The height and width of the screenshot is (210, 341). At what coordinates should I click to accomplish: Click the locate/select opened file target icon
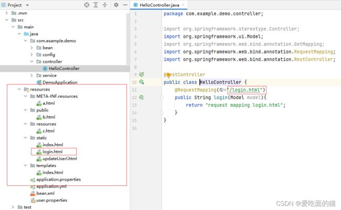[x=87, y=5]
